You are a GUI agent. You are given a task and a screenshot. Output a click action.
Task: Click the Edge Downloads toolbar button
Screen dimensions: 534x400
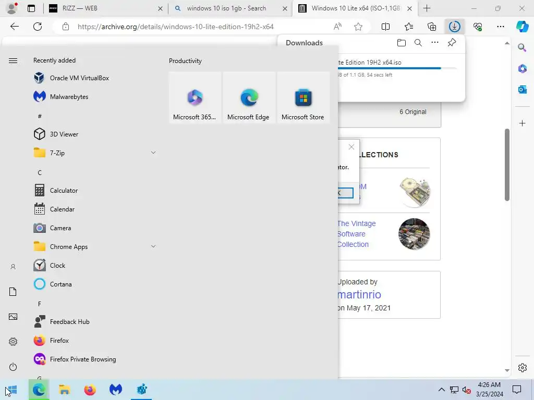454,27
